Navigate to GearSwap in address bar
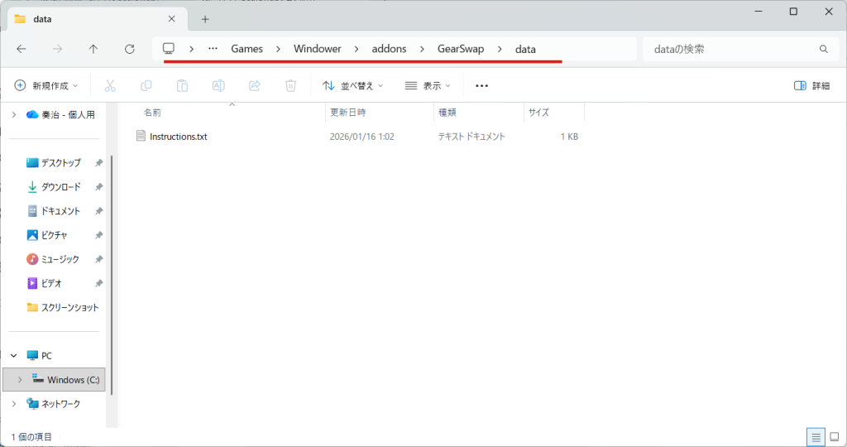 (x=461, y=49)
